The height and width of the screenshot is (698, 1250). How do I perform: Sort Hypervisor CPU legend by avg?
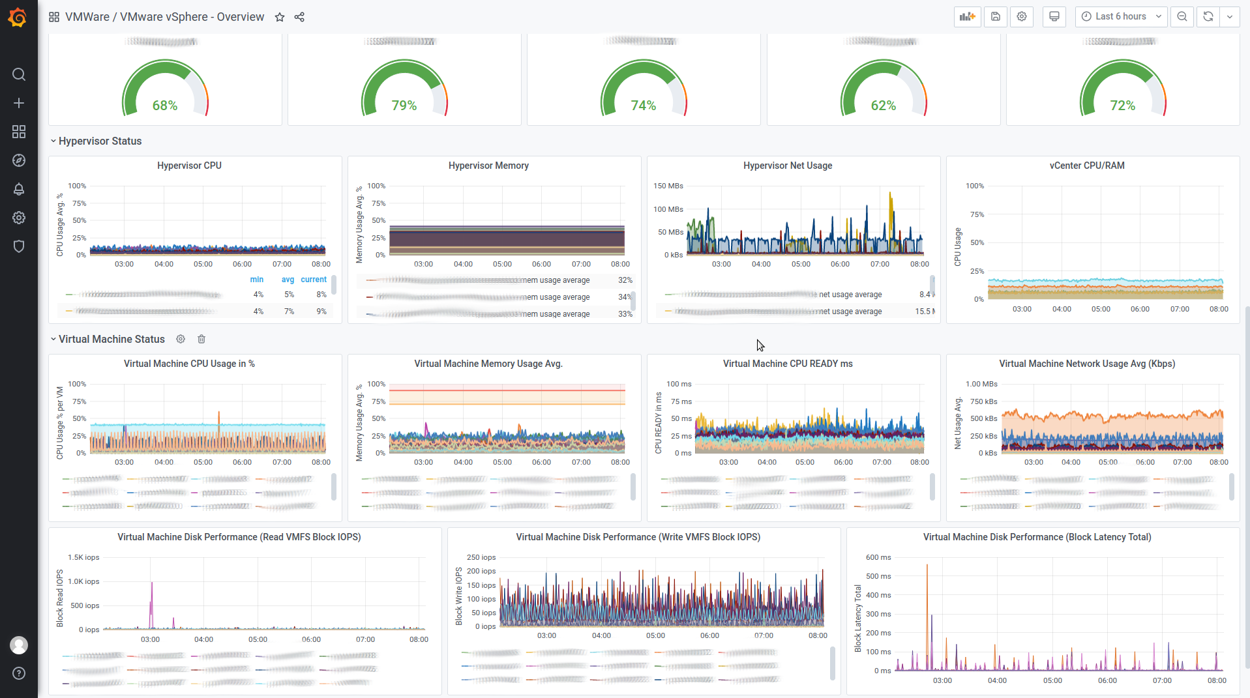pyautogui.click(x=288, y=280)
